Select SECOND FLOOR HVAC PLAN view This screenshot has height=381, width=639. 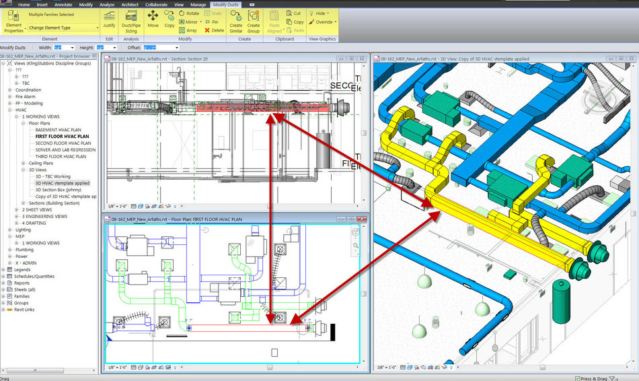pos(63,143)
